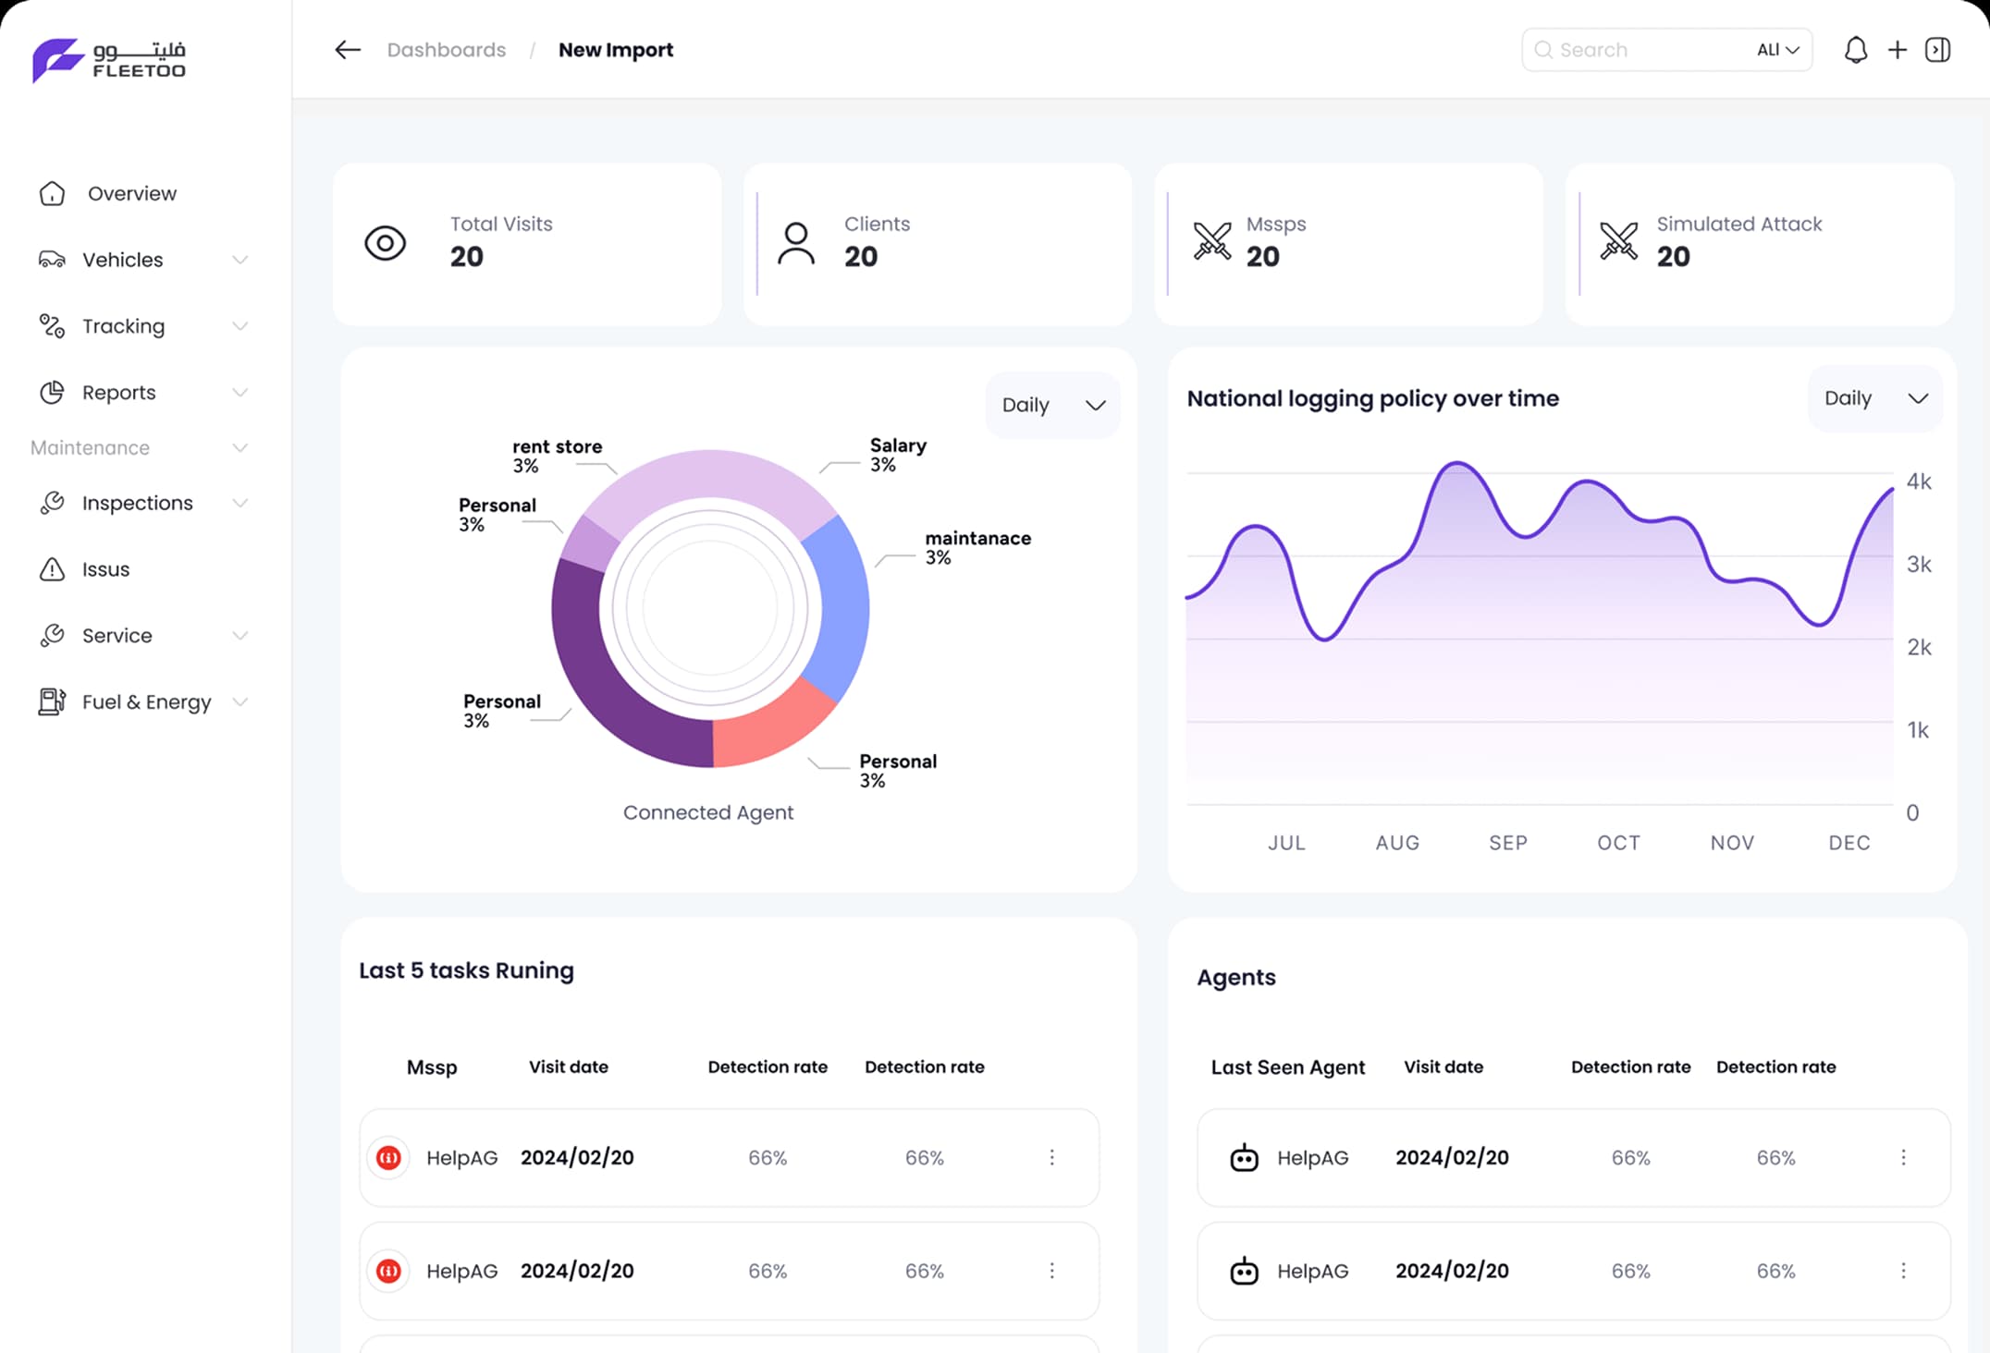Click the Issus warning triangle icon
Image resolution: width=1990 pixels, height=1353 pixels.
click(x=52, y=569)
